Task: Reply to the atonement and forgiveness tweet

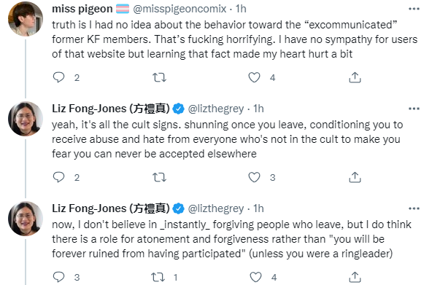Action: pyautogui.click(x=58, y=277)
